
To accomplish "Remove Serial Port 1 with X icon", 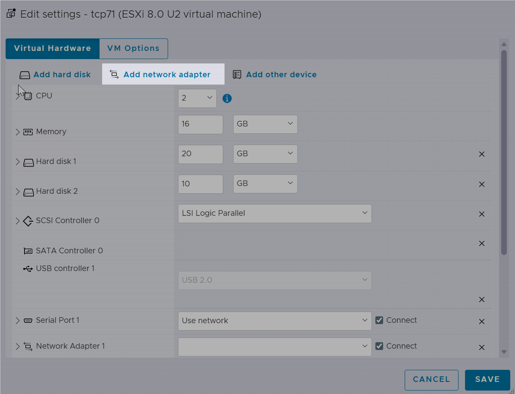I will click(x=482, y=322).
